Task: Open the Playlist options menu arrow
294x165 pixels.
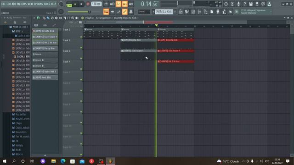Action: 34,18
